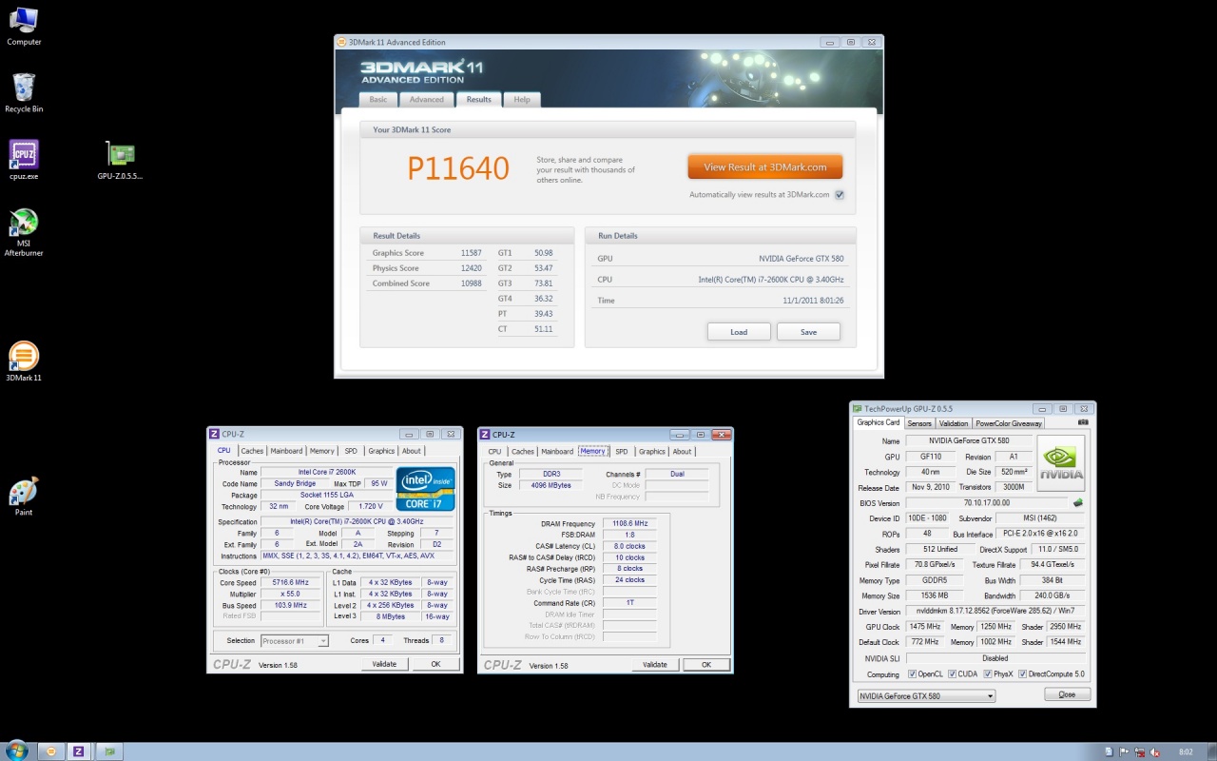Click the NVIDIA logo in GPU-Z

pos(1060,463)
